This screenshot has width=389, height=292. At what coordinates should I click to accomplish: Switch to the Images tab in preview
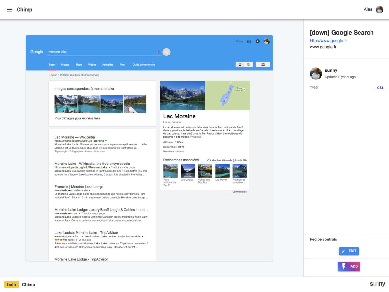click(65, 65)
